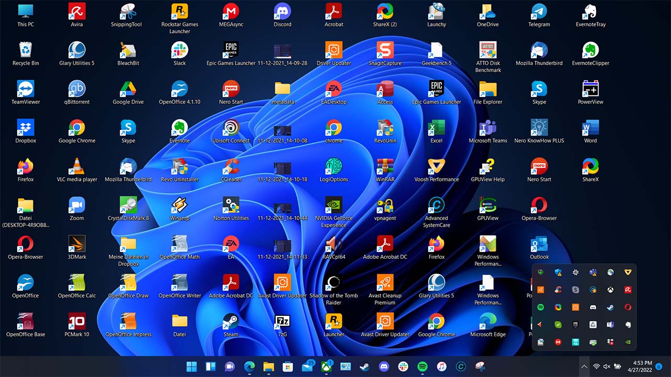Click the Discord icon in tray overflow panel
The width and height of the screenshot is (671, 377).
(x=593, y=307)
